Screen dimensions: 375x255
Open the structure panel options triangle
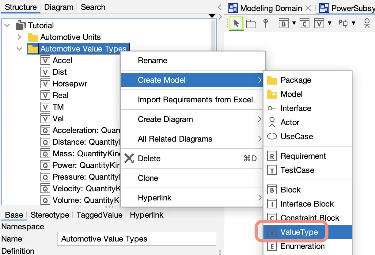point(212,16)
